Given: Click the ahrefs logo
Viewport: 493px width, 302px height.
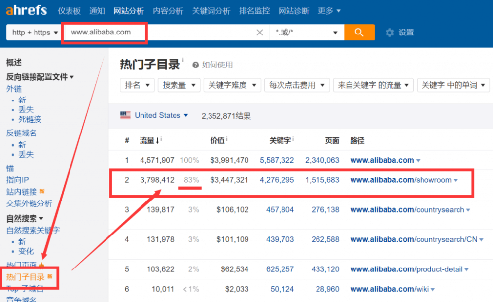Looking at the screenshot, I should [x=26, y=10].
